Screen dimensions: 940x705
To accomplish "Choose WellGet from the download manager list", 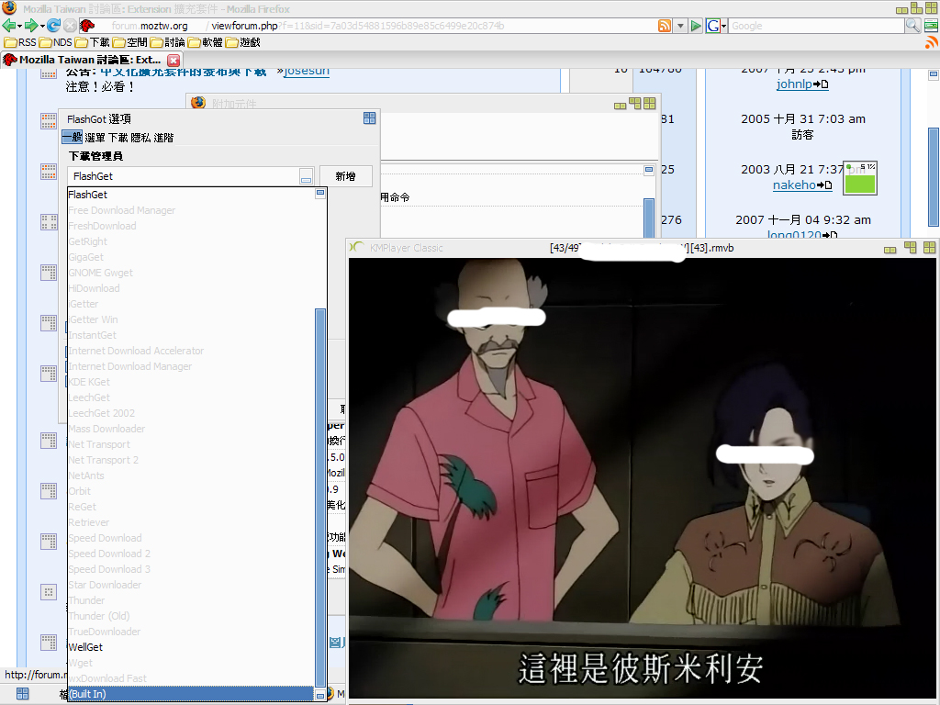I will click(85, 647).
